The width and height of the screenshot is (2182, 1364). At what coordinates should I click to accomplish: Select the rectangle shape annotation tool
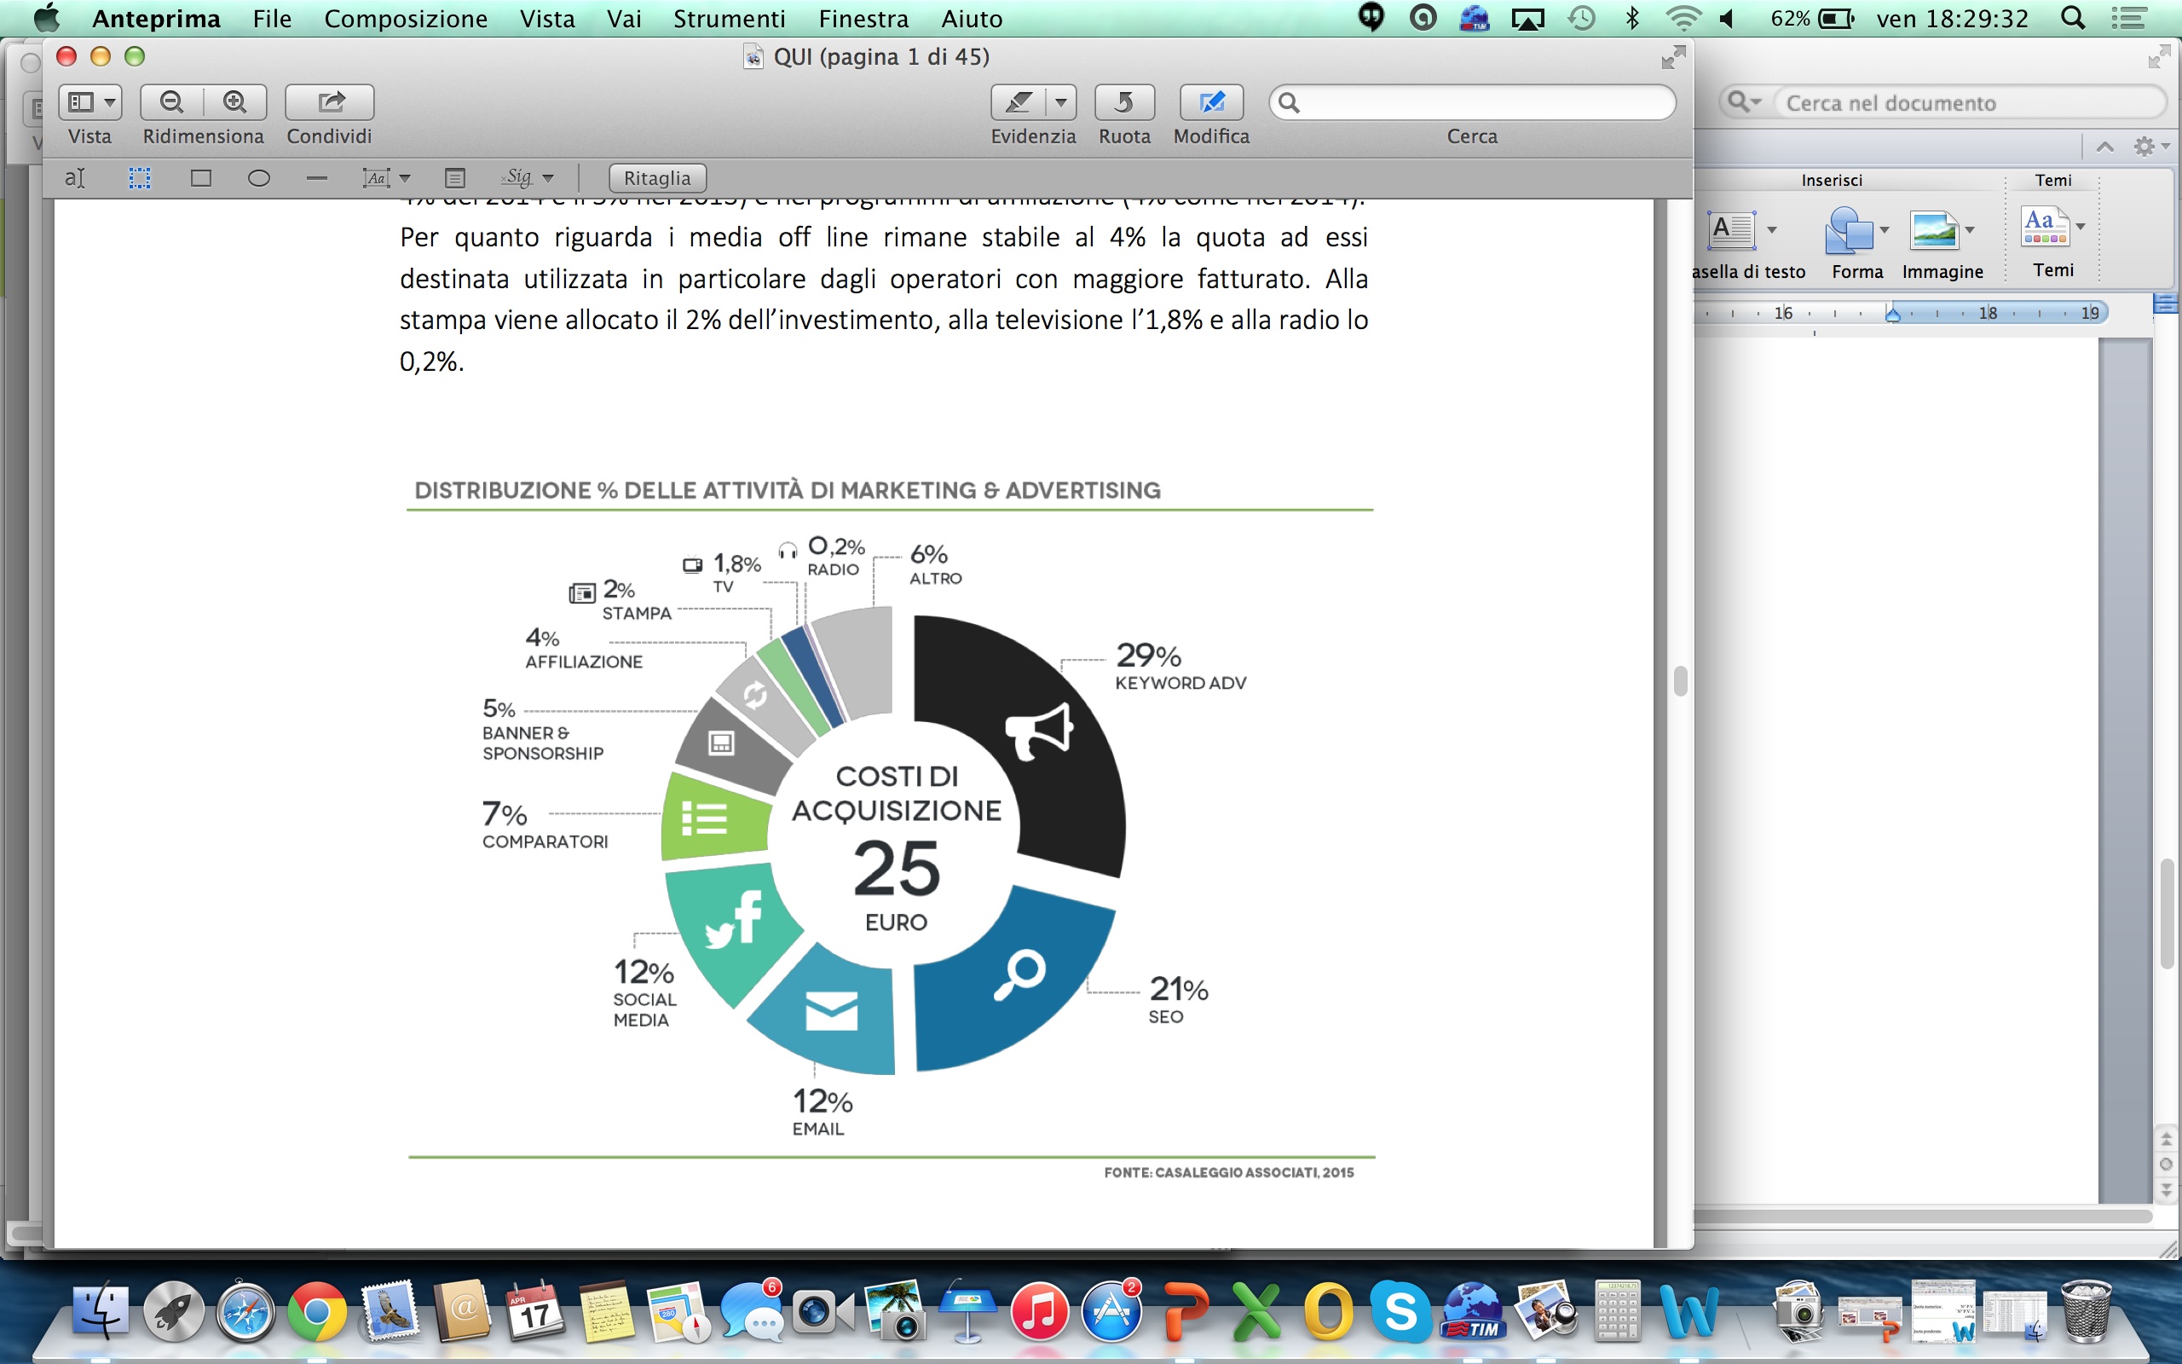[201, 177]
